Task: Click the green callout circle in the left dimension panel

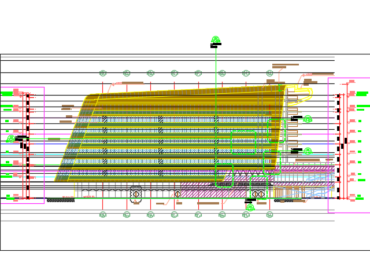Action: 10,139
